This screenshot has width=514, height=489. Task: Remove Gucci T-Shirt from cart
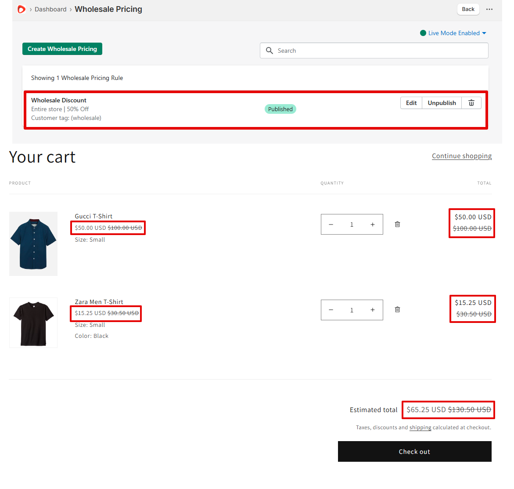pyautogui.click(x=397, y=225)
